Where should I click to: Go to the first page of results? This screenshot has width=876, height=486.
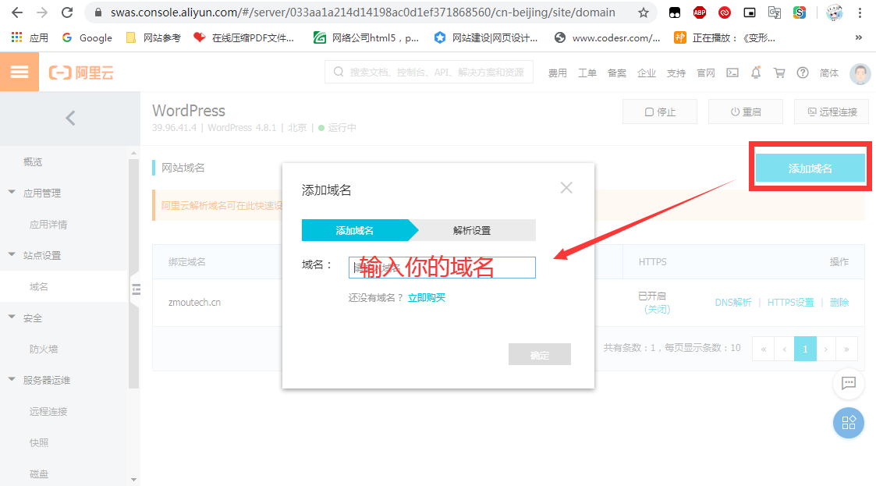(x=763, y=349)
